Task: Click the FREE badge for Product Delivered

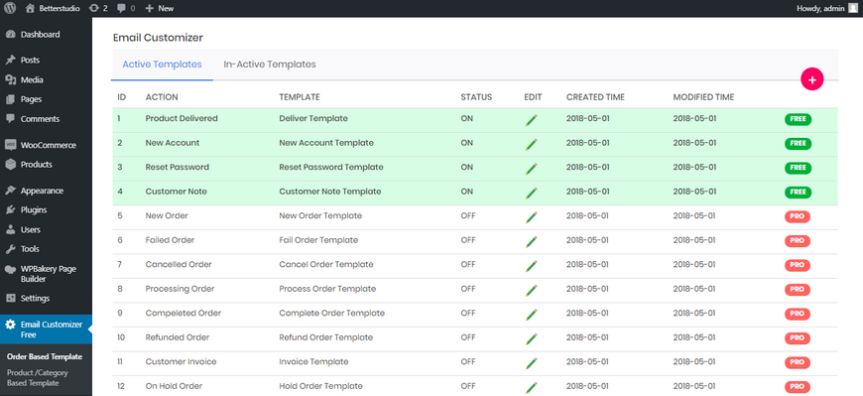Action: [799, 119]
